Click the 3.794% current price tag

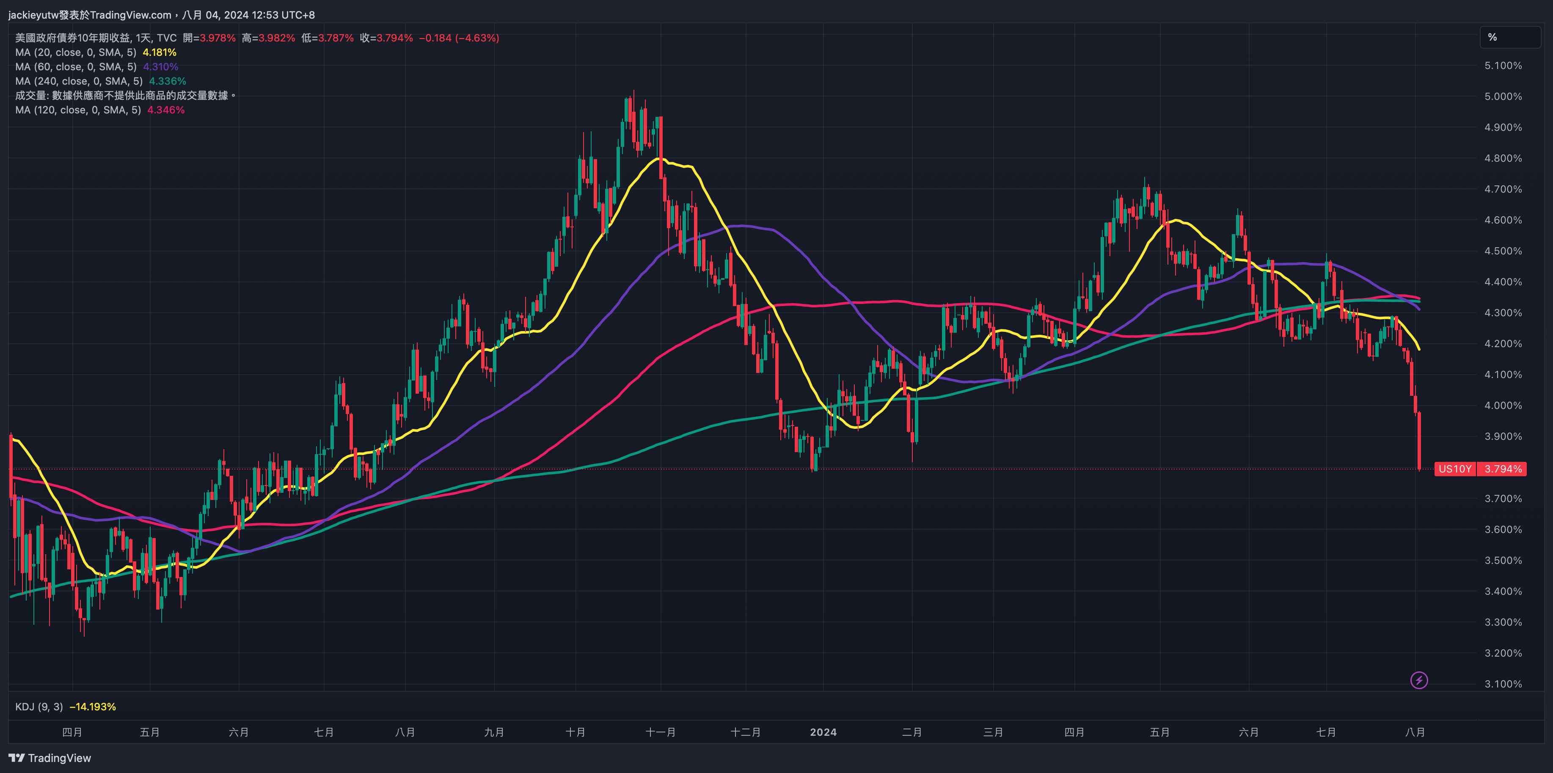click(1502, 469)
